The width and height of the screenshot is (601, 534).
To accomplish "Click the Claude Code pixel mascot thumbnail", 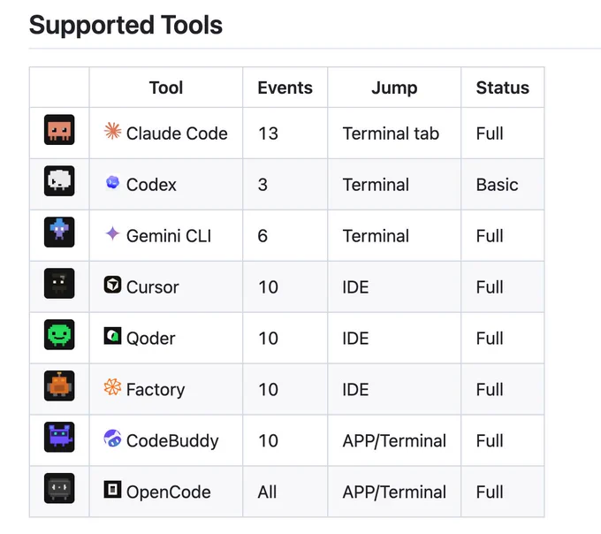I will pyautogui.click(x=59, y=130).
